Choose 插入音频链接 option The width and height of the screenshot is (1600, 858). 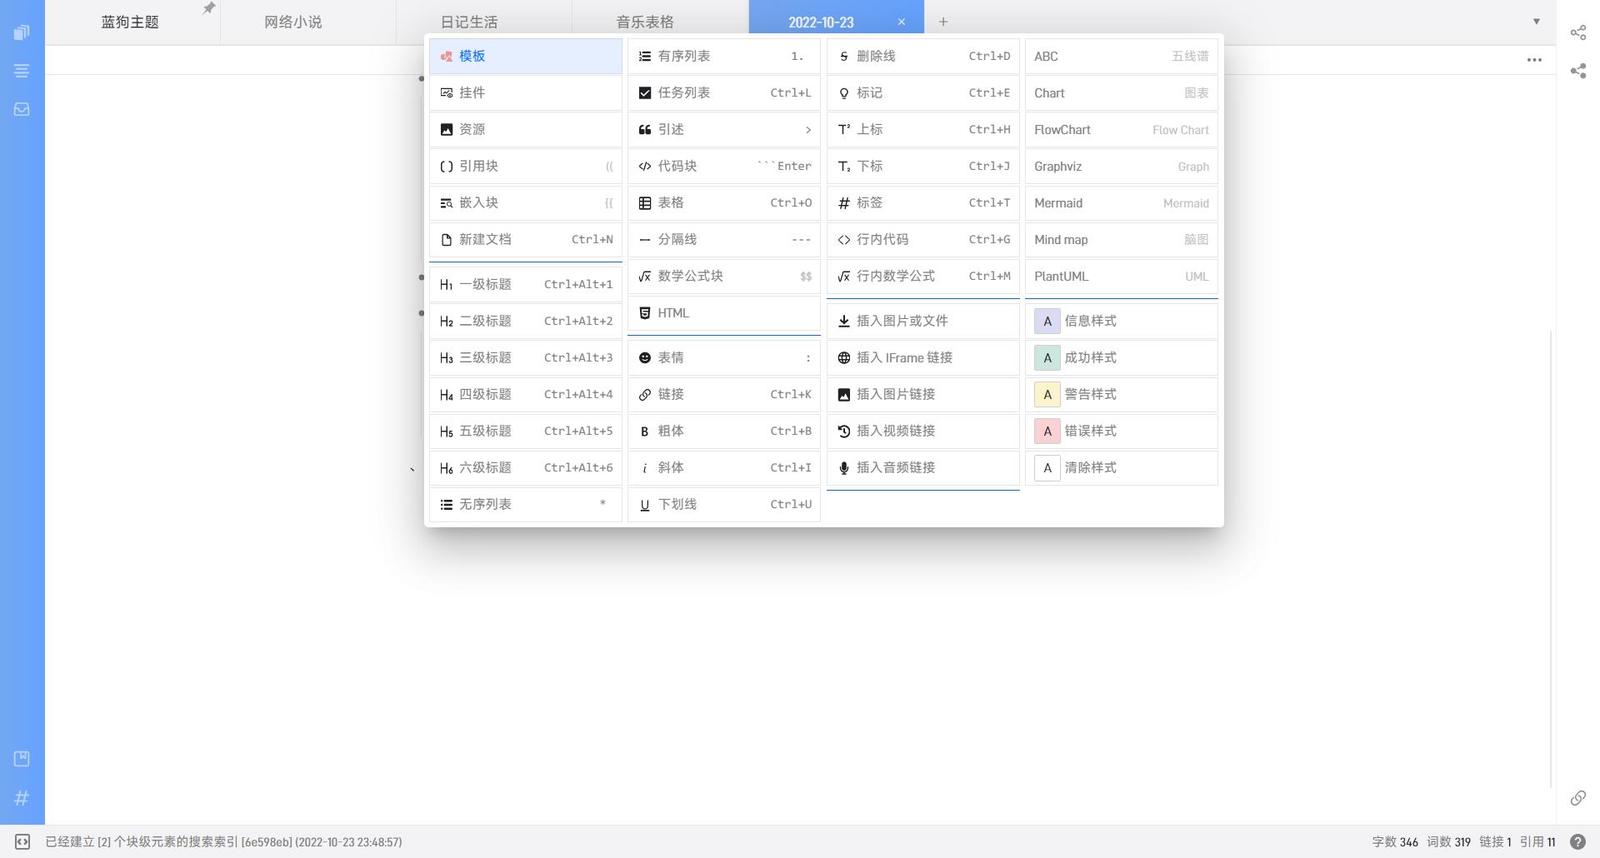click(x=923, y=467)
